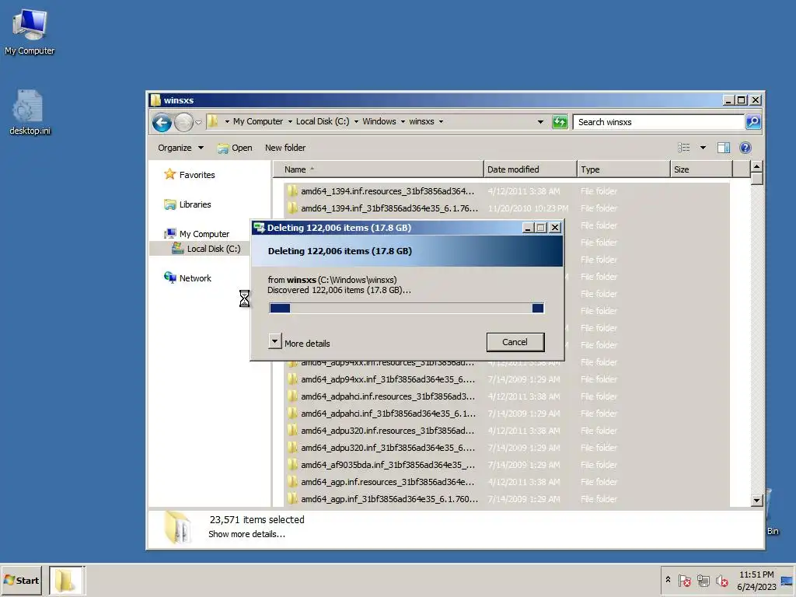Image resolution: width=796 pixels, height=597 pixels.
Task: Open the Start menu
Action: (x=21, y=580)
